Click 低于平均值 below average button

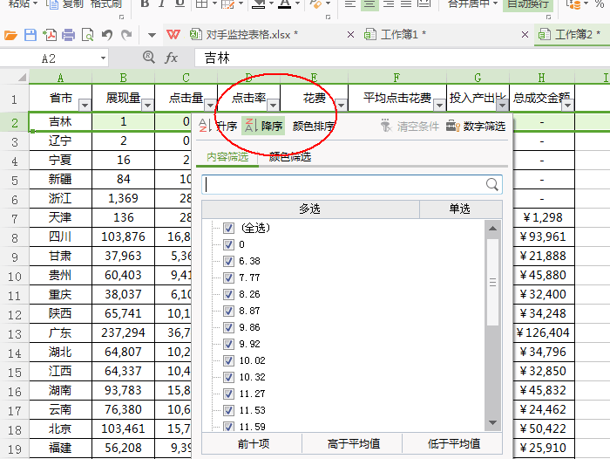452,444
